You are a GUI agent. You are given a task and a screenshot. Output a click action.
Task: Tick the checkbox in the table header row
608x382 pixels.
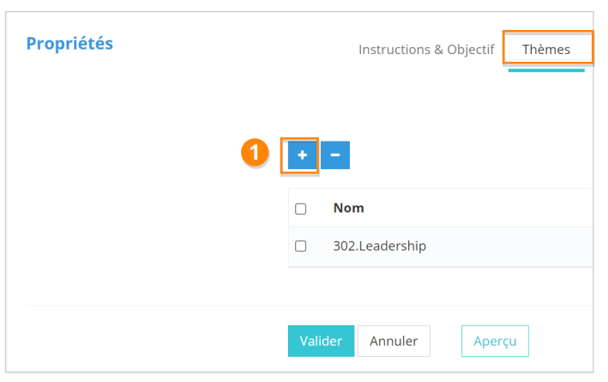(x=301, y=209)
